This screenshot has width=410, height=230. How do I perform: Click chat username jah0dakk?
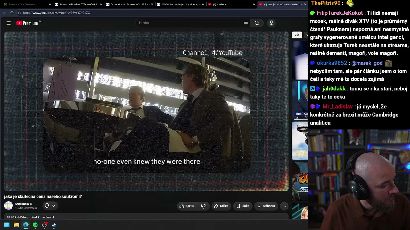334,89
